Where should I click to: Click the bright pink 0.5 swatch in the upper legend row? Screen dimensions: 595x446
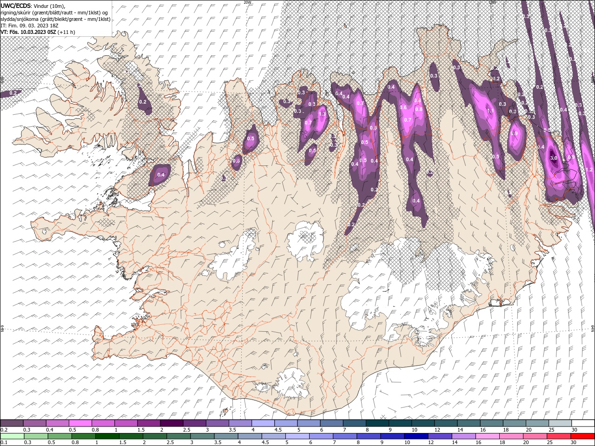coord(80,423)
